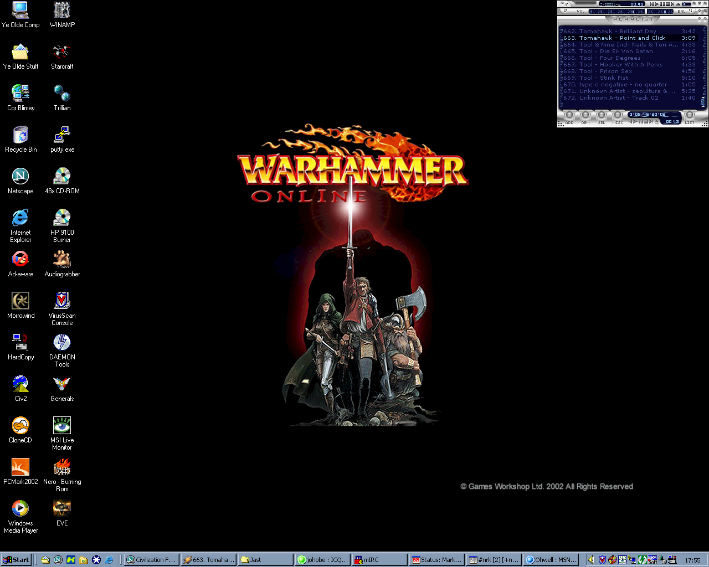Select track 672 Unknown Artist - Track 02
The image size is (709, 567).
pos(629,98)
